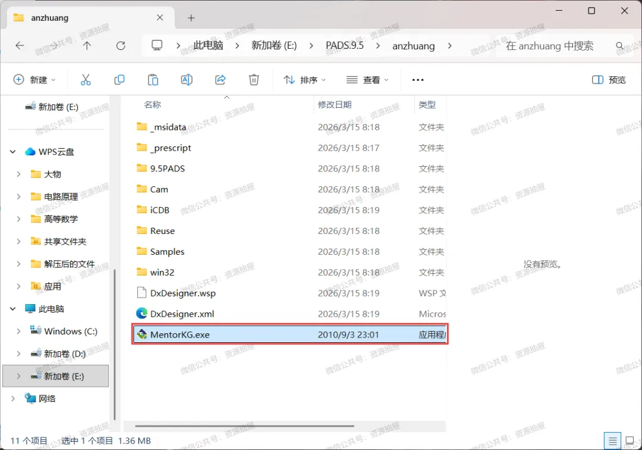Open the 查看 view dropdown
642x450 pixels.
(367, 80)
